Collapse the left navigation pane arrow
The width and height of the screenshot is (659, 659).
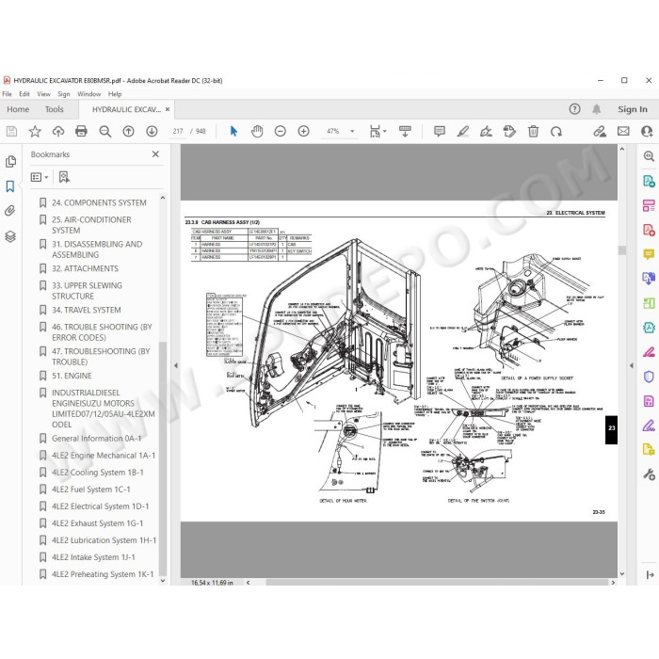click(176, 365)
